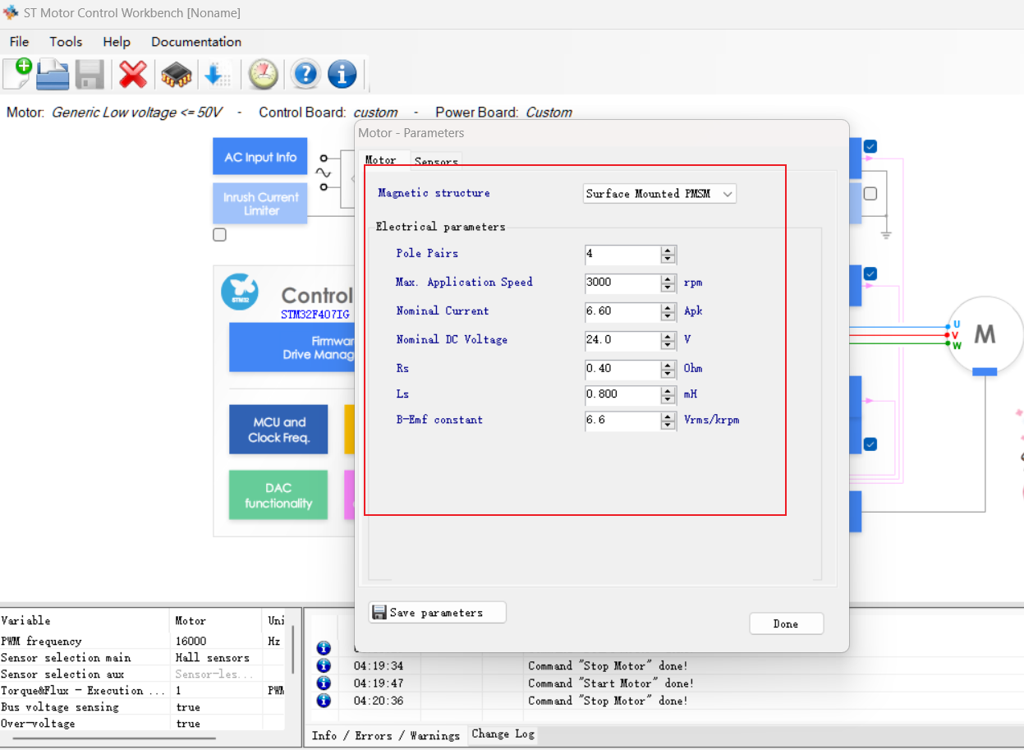The width and height of the screenshot is (1024, 750).
Task: Decrease B-Emf constant with the down arrow
Action: click(668, 425)
